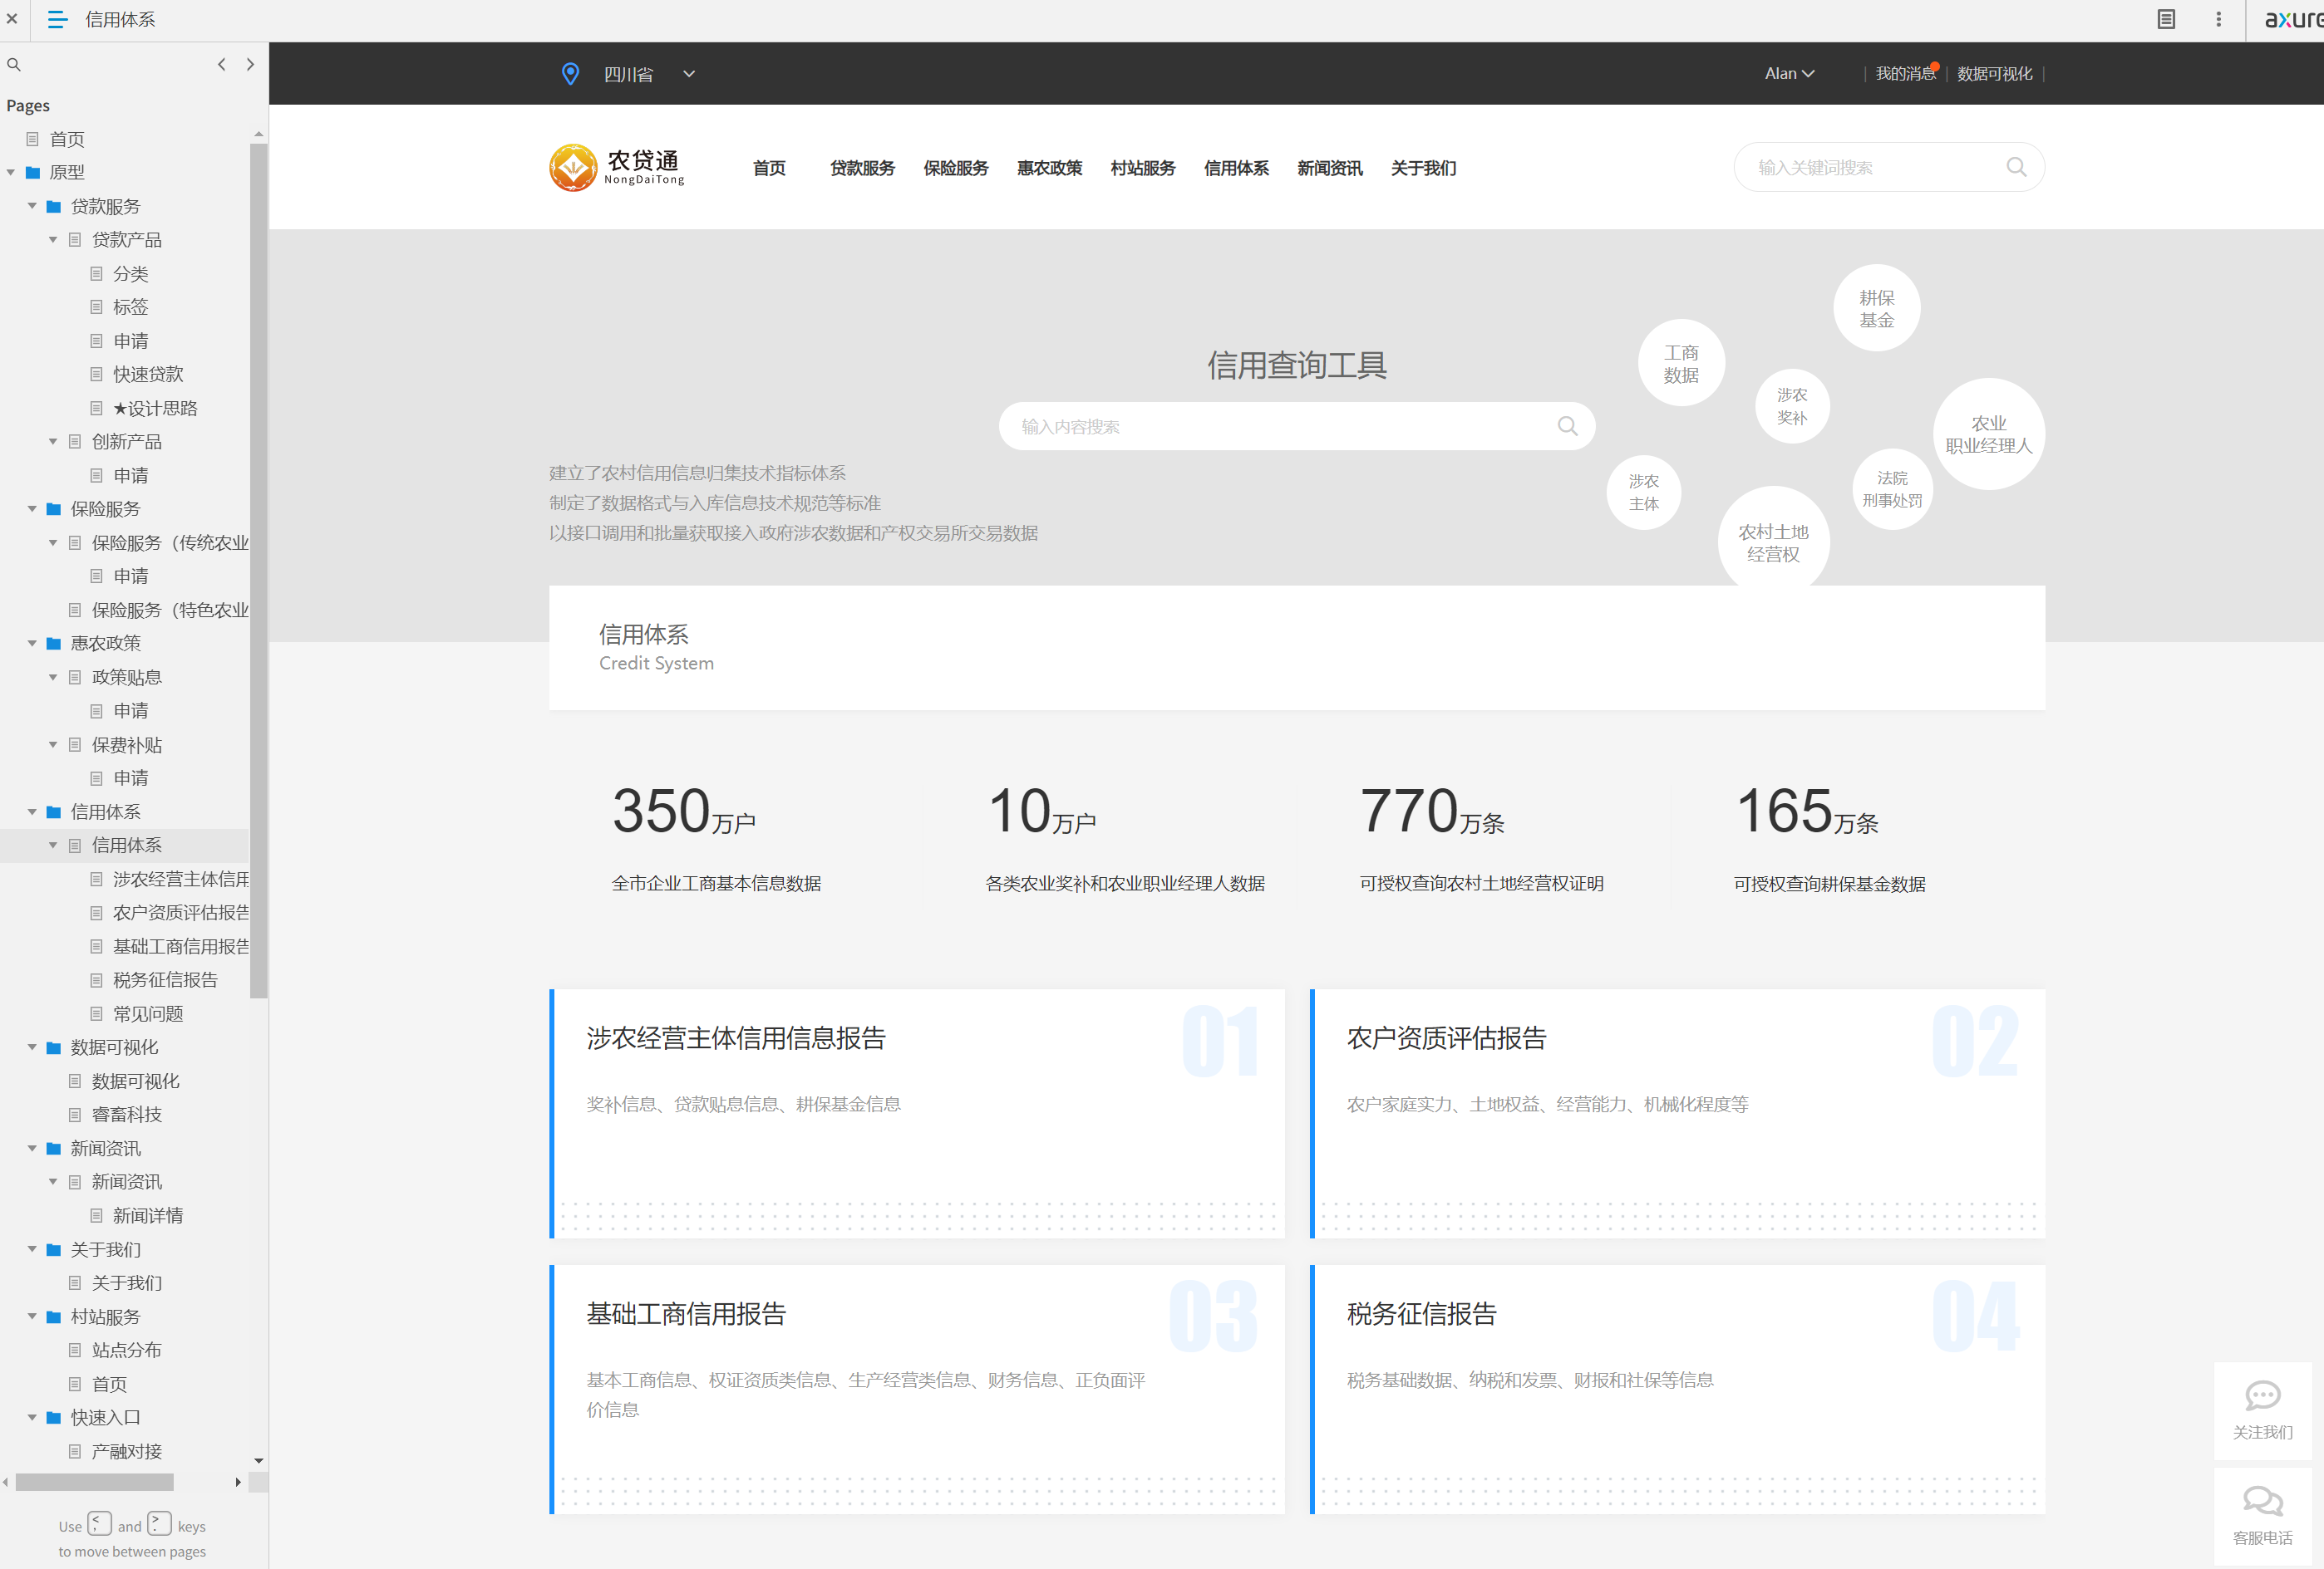Click the 我的消息 link
Viewport: 2324px width, 1569px height.
pyautogui.click(x=1904, y=74)
